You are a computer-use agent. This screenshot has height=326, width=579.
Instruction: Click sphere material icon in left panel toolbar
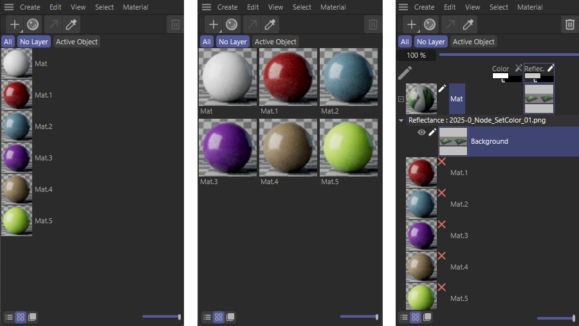click(x=33, y=24)
